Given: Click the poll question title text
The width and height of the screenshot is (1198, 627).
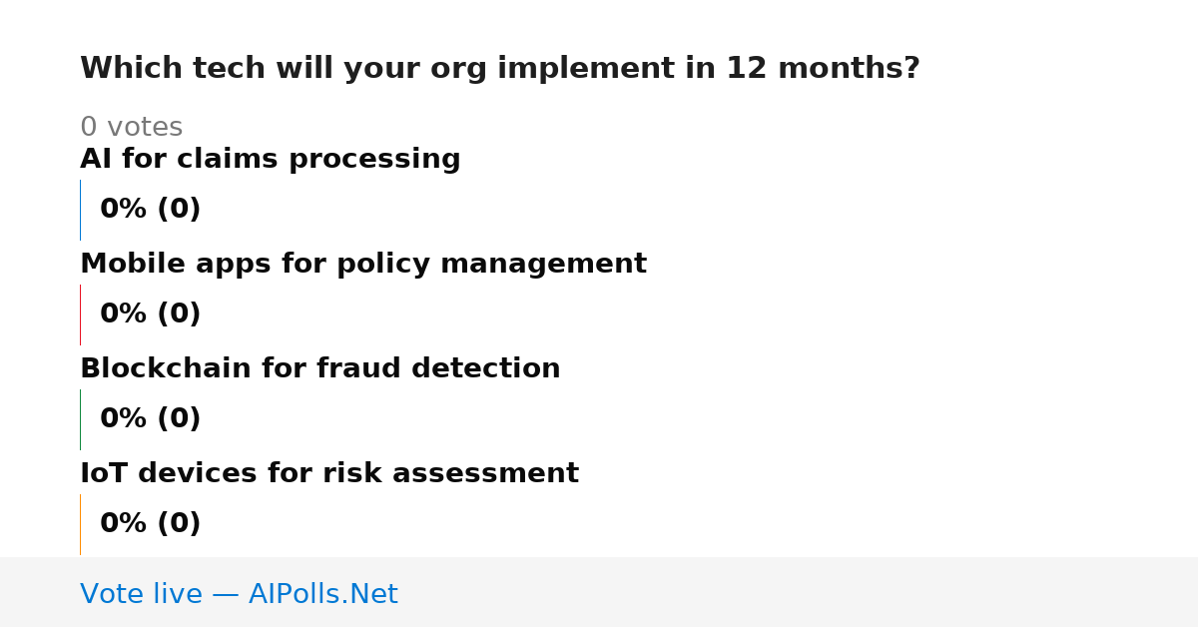Looking at the screenshot, I should (x=499, y=69).
